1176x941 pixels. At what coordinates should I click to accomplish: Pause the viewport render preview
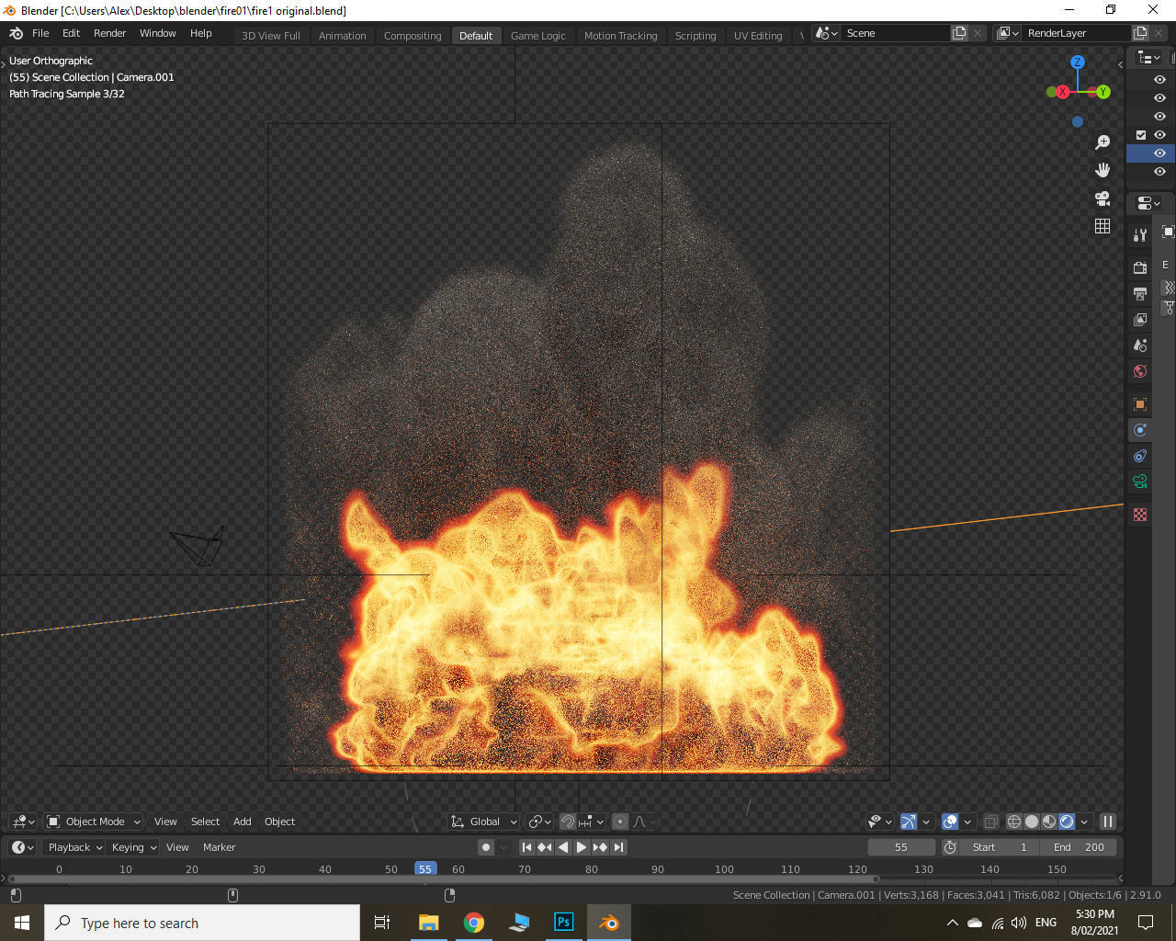coord(1108,822)
